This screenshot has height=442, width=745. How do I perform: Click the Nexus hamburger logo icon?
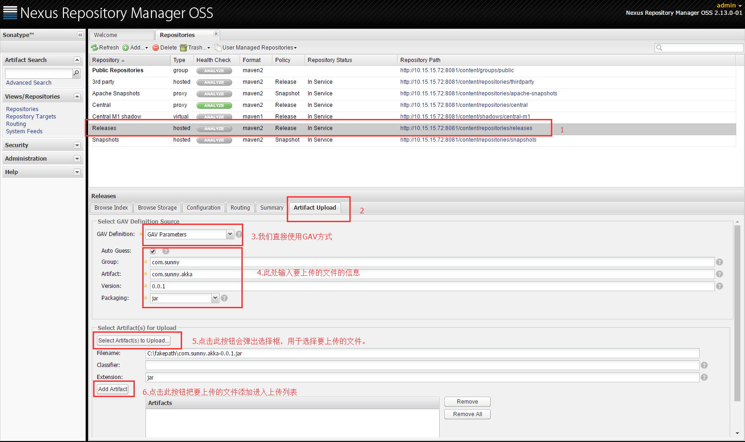click(10, 13)
